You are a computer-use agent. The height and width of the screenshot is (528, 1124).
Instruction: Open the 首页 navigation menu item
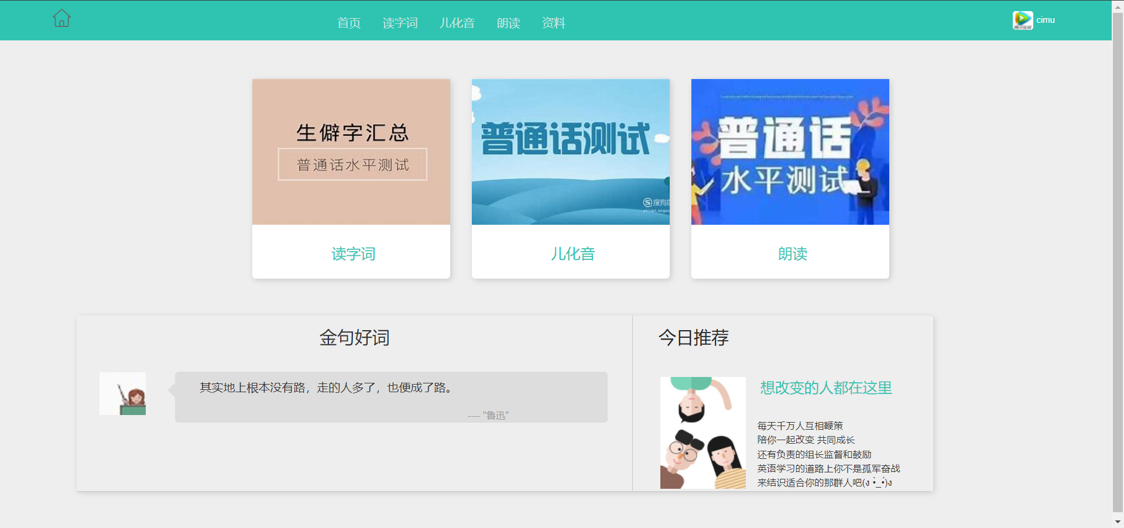pos(349,23)
